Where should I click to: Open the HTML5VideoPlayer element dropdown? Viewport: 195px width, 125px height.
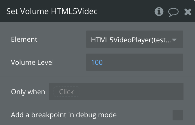click(135, 39)
